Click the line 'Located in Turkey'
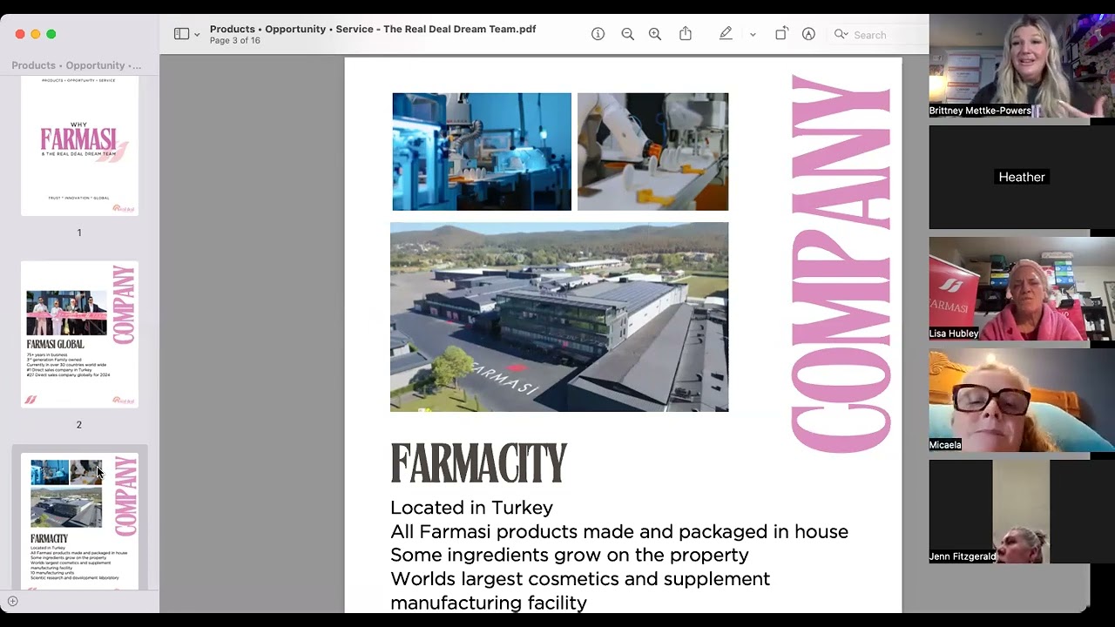 coord(471,508)
